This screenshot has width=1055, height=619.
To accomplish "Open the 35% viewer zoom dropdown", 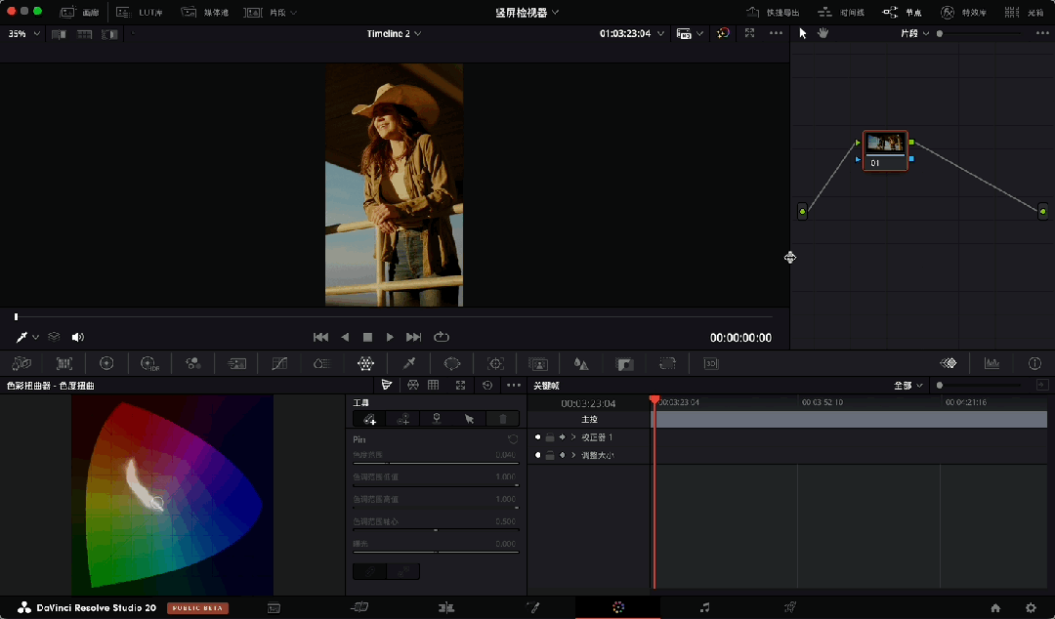I will 24,33.
